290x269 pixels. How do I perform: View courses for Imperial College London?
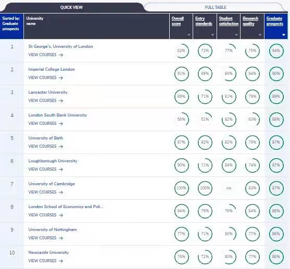coord(46,78)
